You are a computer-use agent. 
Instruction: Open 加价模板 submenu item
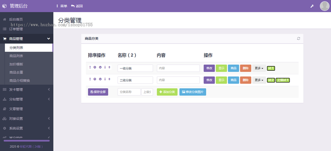[29, 64]
